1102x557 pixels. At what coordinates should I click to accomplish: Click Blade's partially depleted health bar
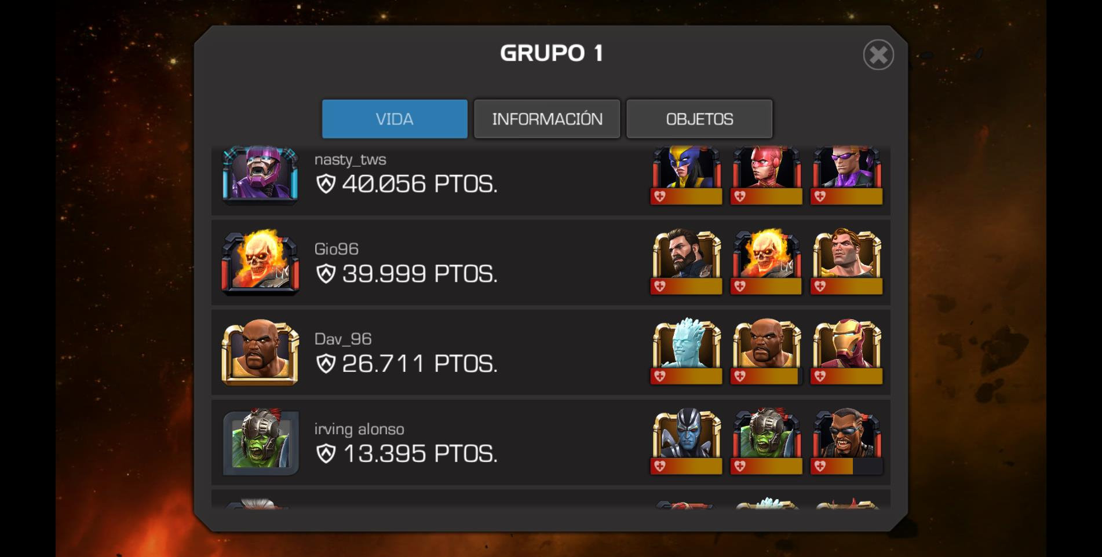click(x=846, y=466)
